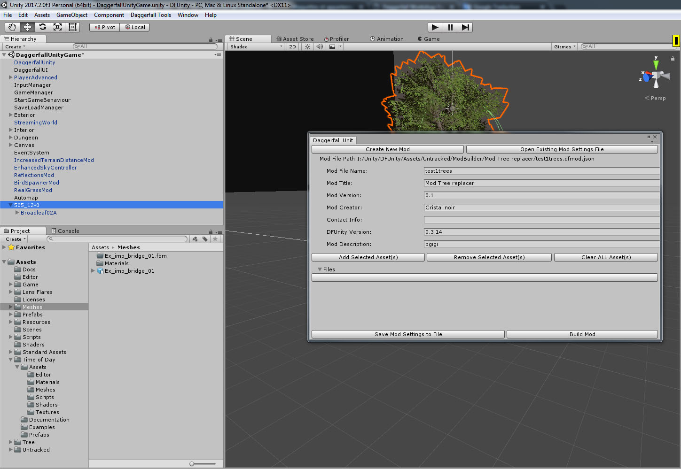
Task: Open the Shaded draw mode dropdown
Action: pyautogui.click(x=256, y=46)
